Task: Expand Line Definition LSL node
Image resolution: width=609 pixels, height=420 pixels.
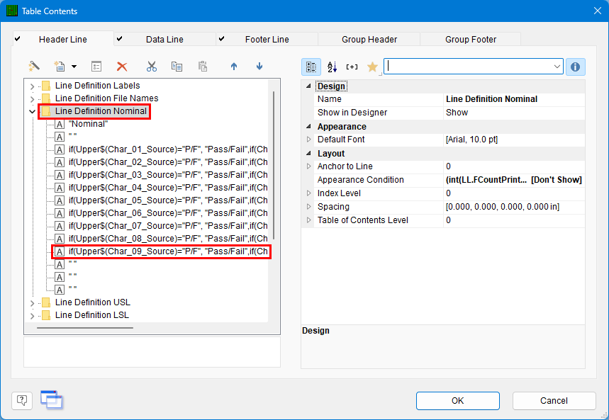Action: tap(32, 316)
